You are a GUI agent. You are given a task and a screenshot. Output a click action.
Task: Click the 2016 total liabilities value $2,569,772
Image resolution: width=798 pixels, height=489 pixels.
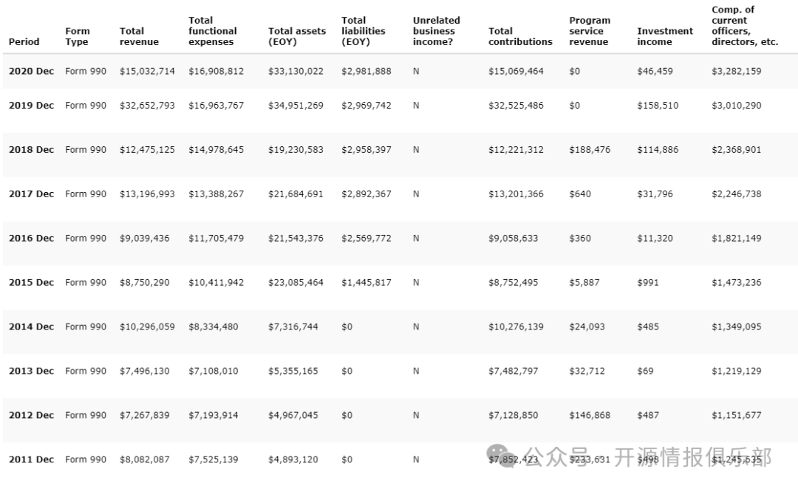(366, 239)
